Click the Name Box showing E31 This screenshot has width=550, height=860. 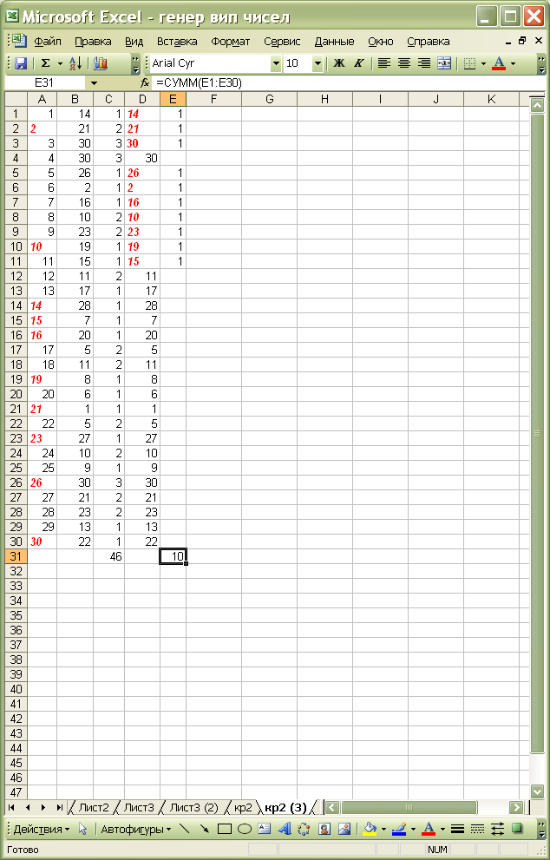point(44,83)
